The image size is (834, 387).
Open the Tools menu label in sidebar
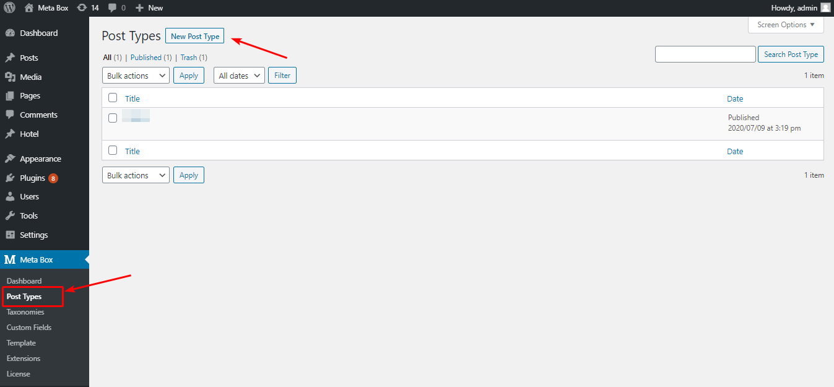point(29,215)
